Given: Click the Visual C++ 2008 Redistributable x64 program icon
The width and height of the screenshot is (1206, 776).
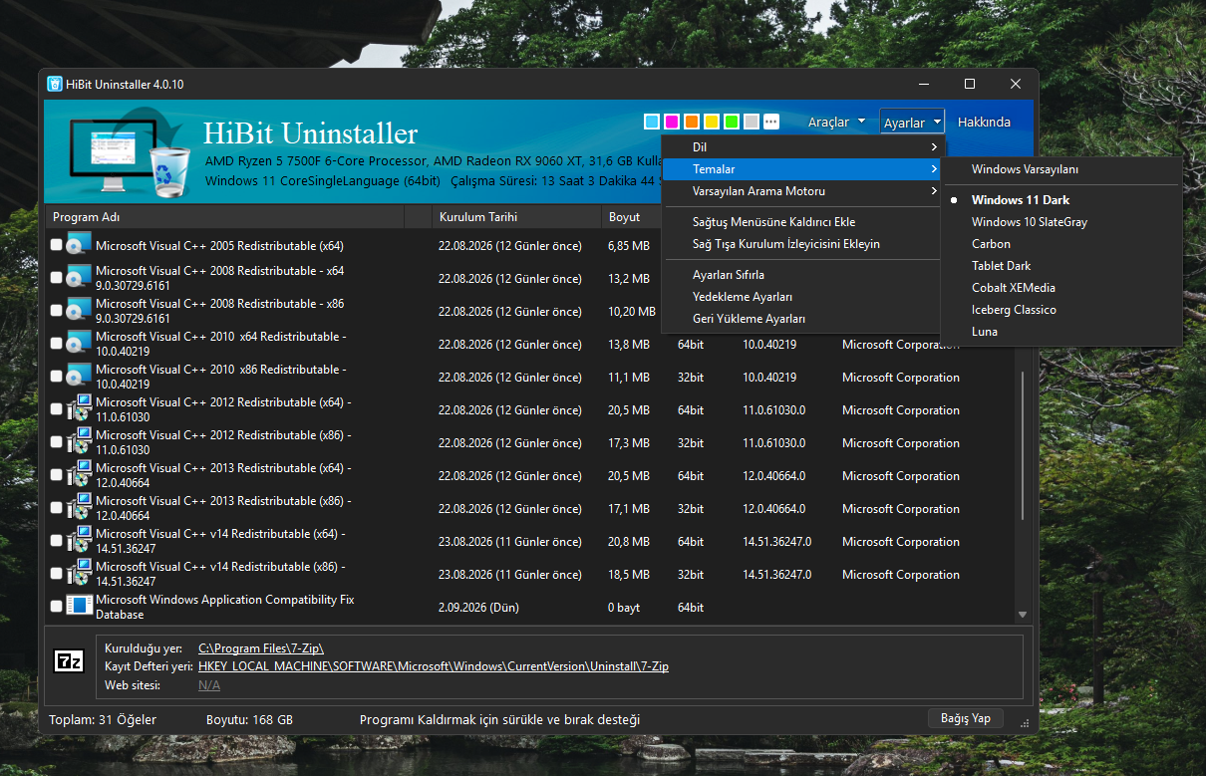Looking at the screenshot, I should 79,278.
